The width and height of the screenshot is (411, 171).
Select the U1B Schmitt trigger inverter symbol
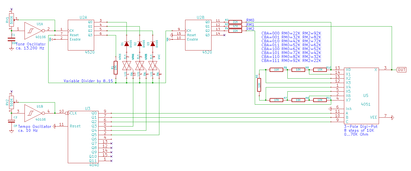(x=32, y=113)
